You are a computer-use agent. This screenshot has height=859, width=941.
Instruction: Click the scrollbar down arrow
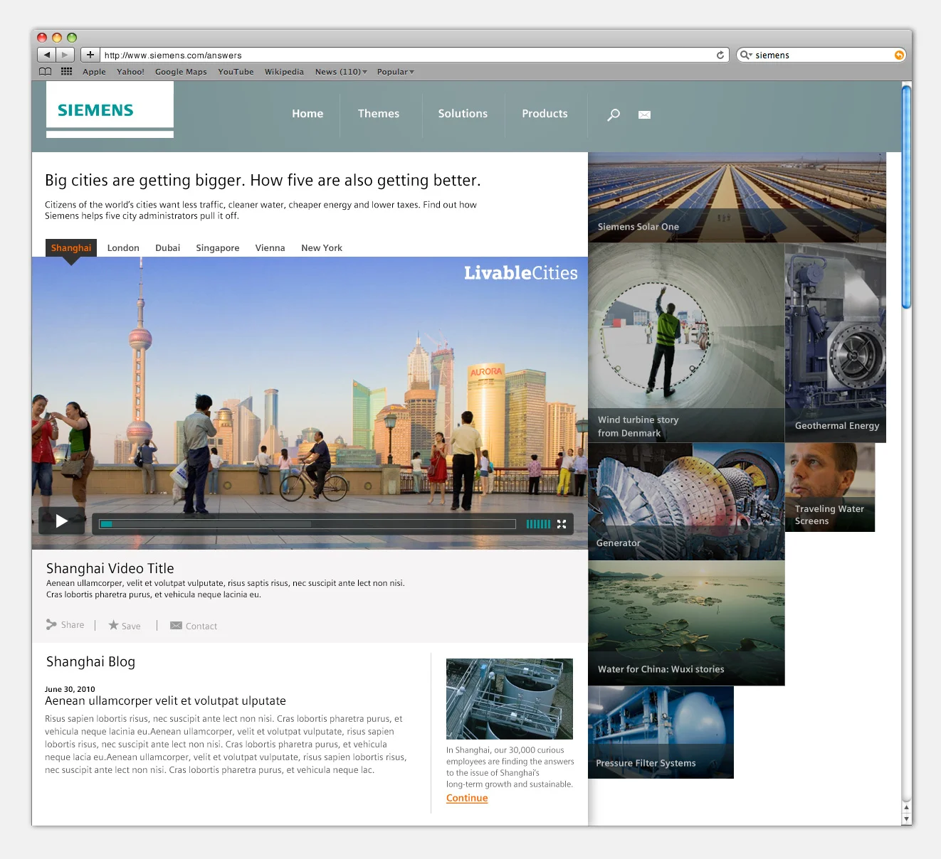click(x=906, y=819)
